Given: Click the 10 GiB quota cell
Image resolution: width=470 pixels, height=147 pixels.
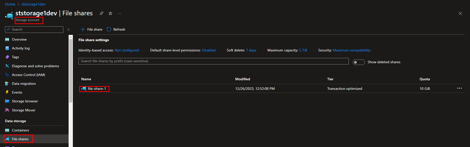Looking at the screenshot, I should 425,89.
